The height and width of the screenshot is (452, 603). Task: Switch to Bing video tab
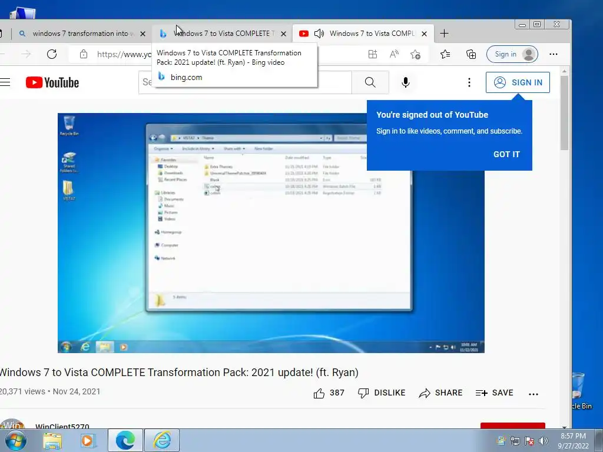222,34
